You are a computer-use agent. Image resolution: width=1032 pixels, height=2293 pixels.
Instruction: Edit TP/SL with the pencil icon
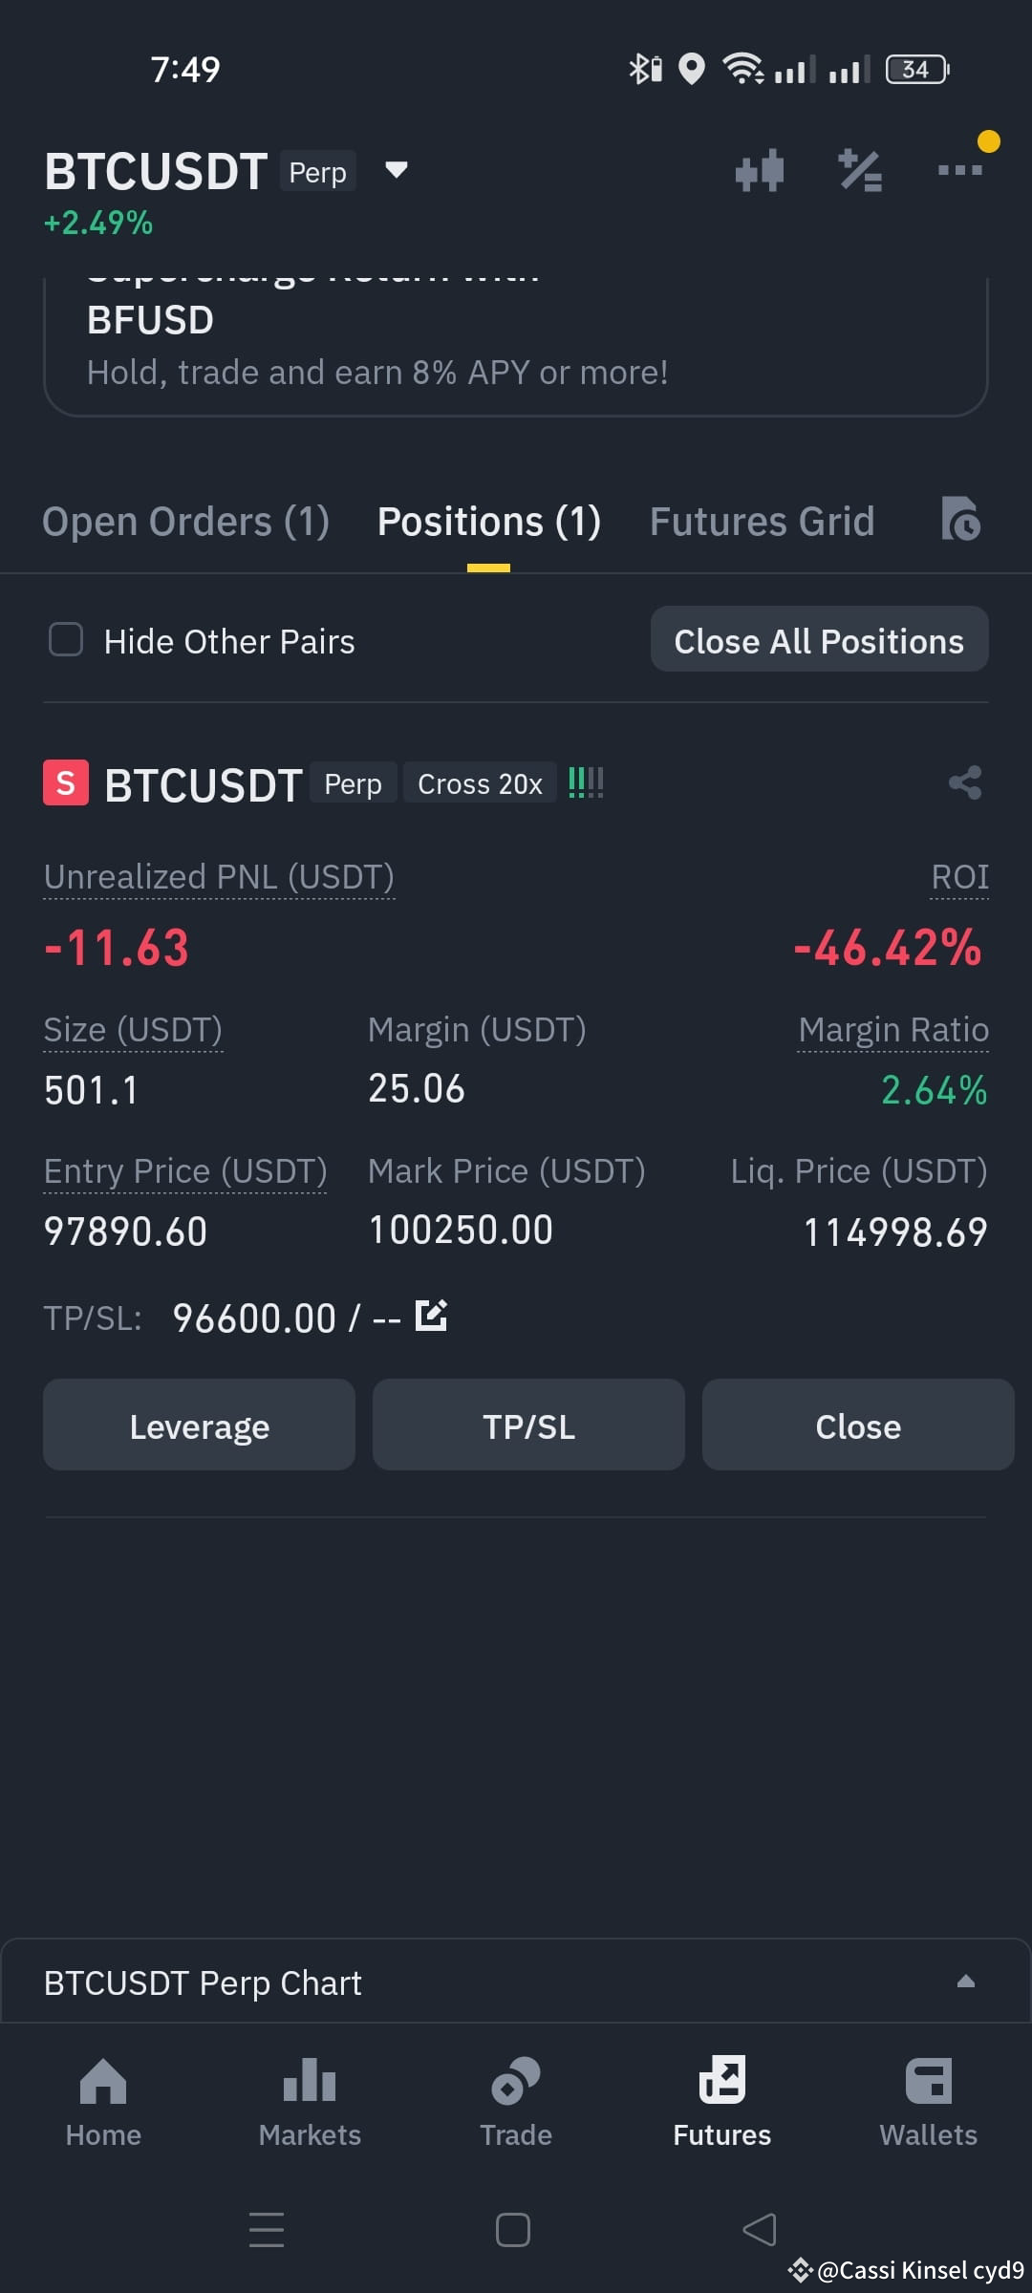(431, 1316)
